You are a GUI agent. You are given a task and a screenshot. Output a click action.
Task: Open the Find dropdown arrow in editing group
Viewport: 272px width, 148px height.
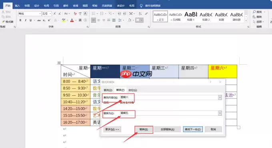[x=264, y=12]
